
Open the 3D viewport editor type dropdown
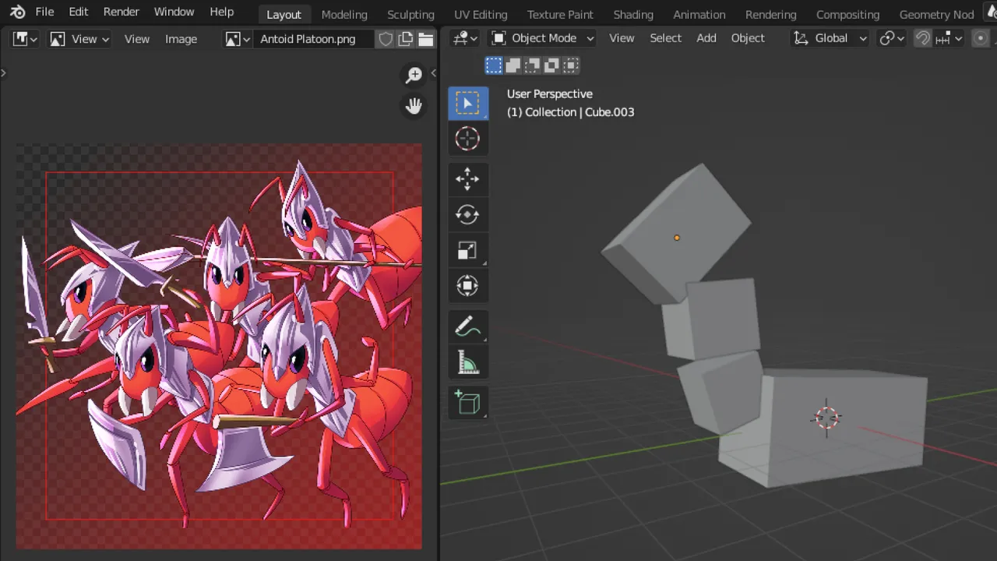[466, 38]
